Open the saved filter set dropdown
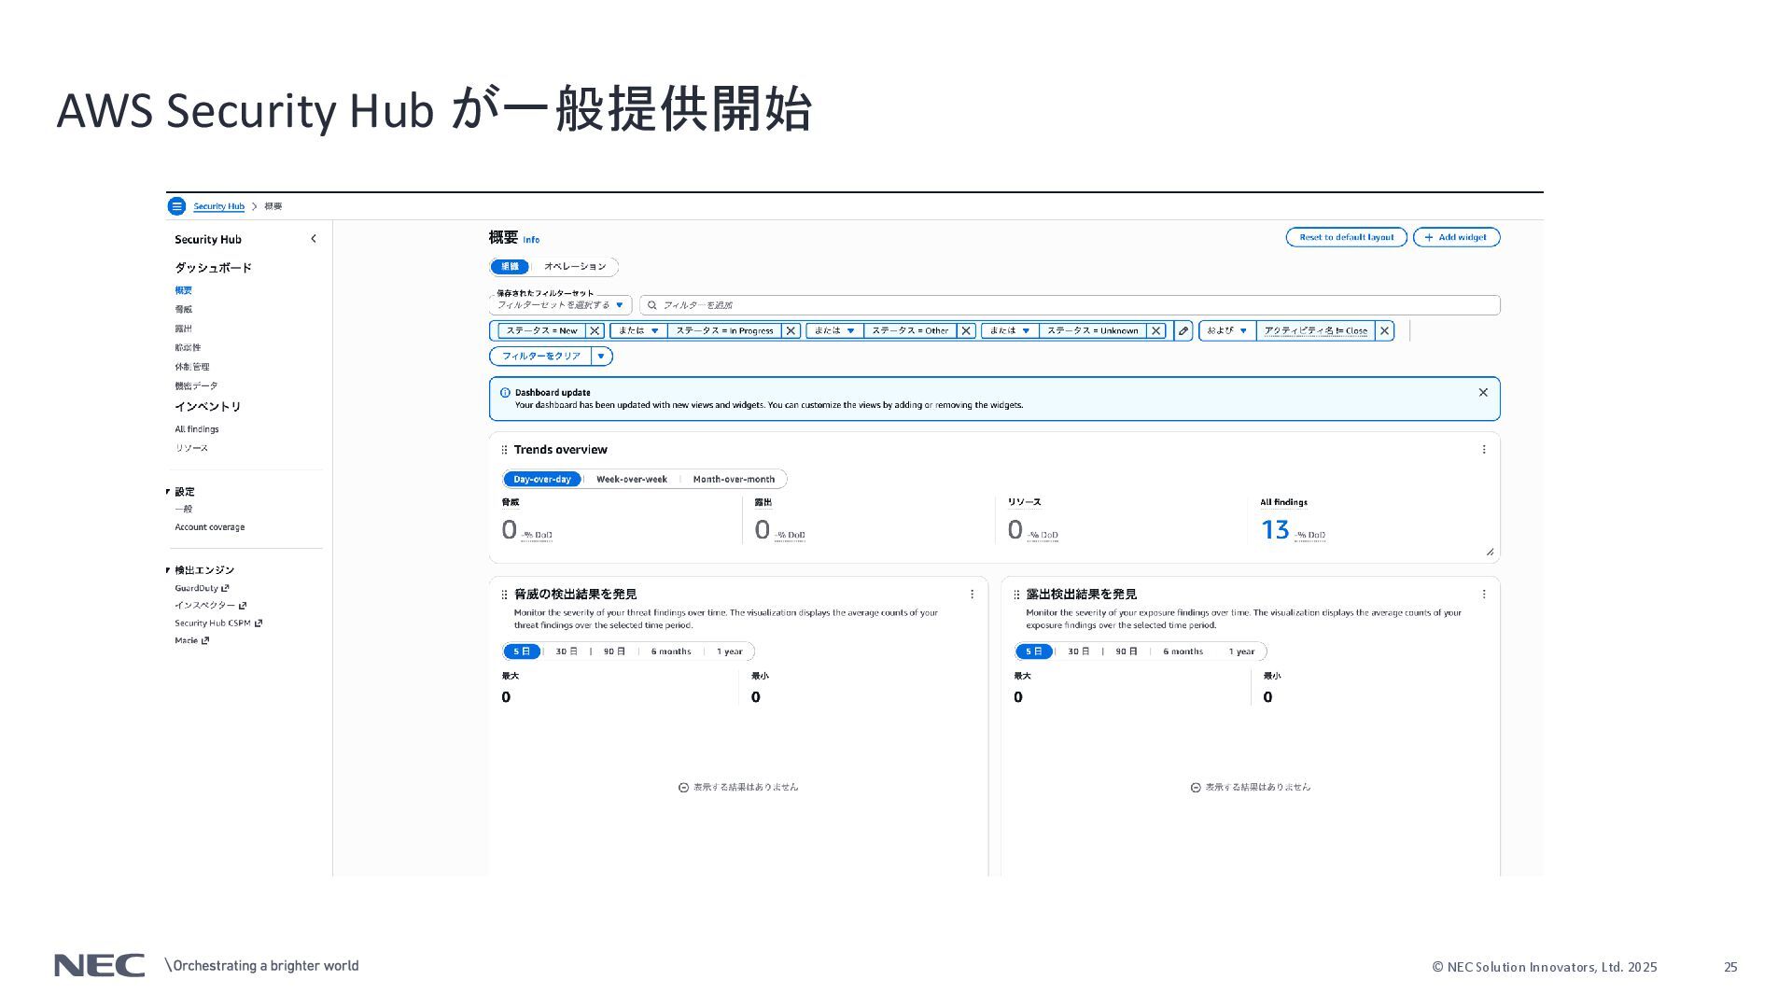 pyautogui.click(x=560, y=305)
